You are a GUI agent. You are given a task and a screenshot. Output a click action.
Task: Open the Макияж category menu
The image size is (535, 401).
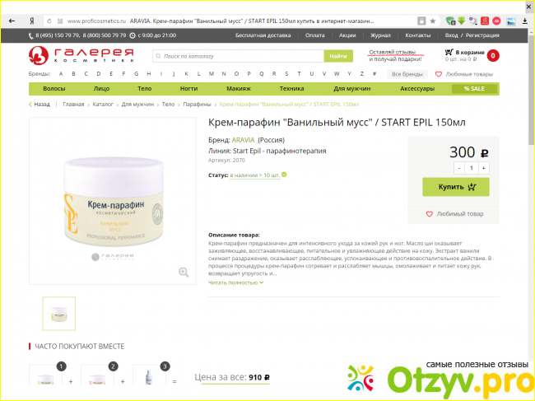[239, 89]
